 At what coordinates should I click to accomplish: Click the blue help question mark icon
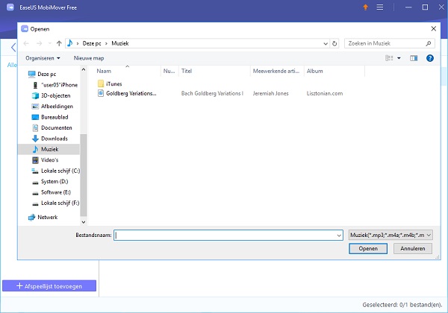(x=429, y=57)
